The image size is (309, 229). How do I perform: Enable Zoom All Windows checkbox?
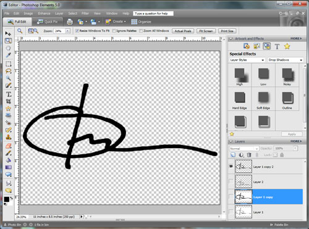pos(141,31)
